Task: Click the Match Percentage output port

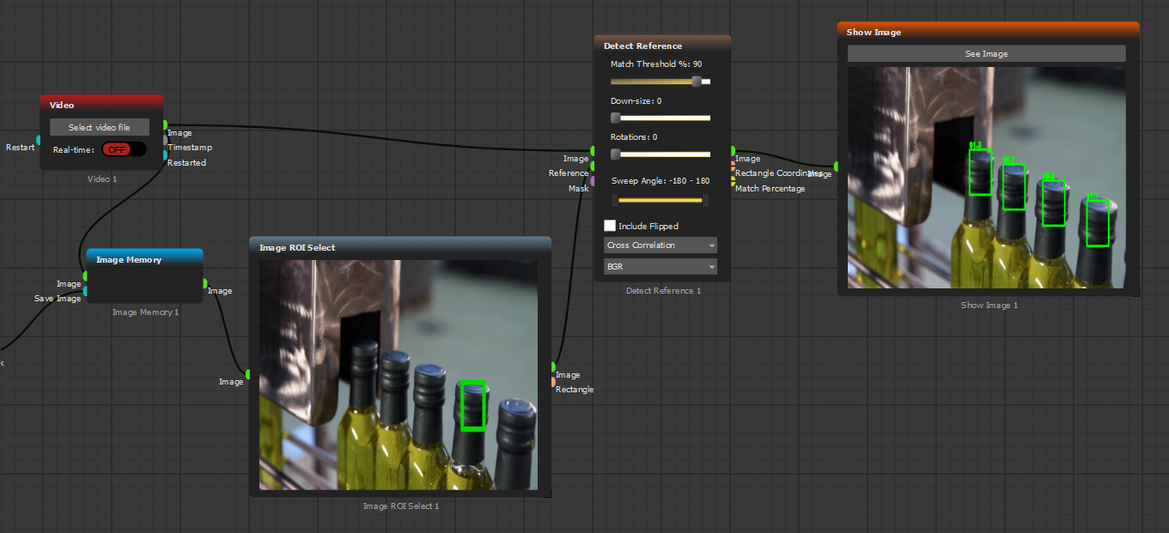Action: tap(733, 181)
